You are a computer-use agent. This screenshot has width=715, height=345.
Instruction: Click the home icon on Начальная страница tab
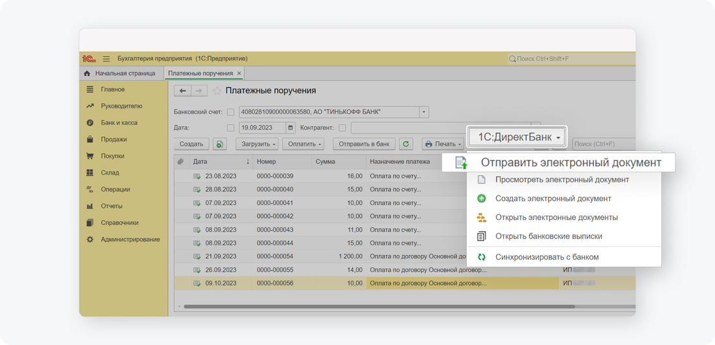(x=87, y=74)
